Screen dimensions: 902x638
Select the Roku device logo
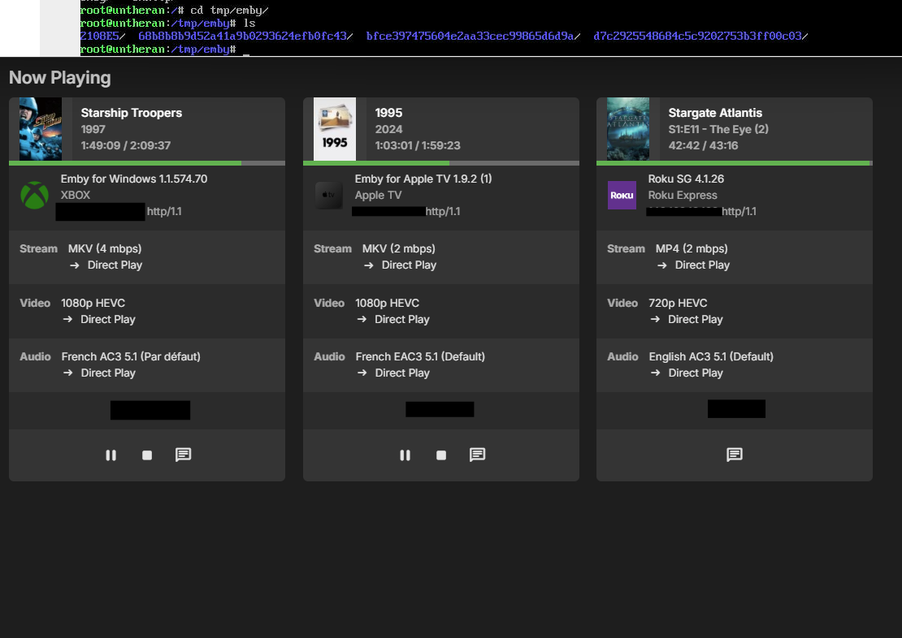(622, 195)
